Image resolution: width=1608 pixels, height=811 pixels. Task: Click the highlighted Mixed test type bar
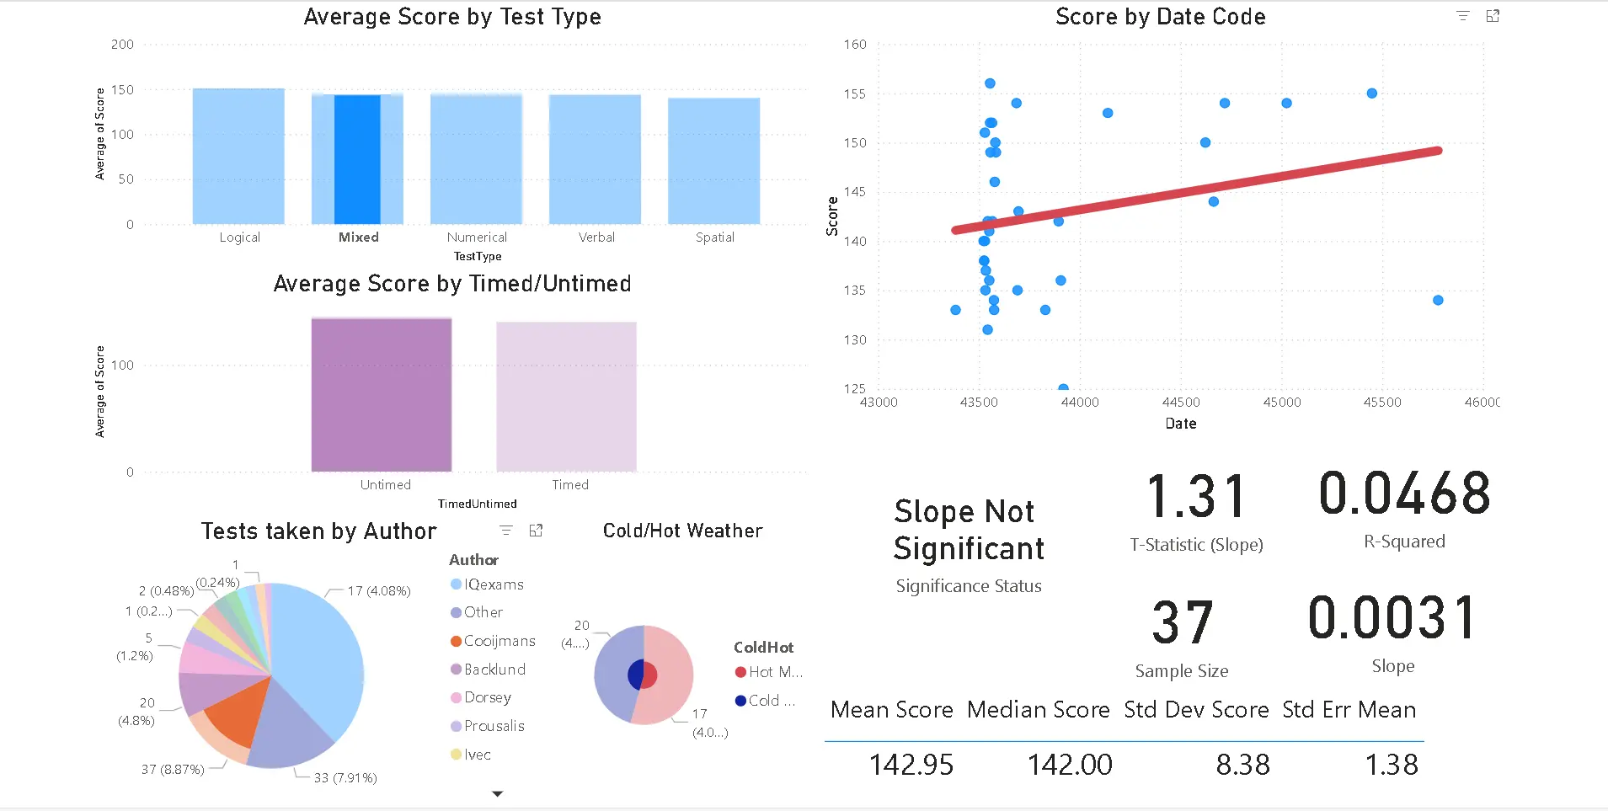tap(357, 160)
